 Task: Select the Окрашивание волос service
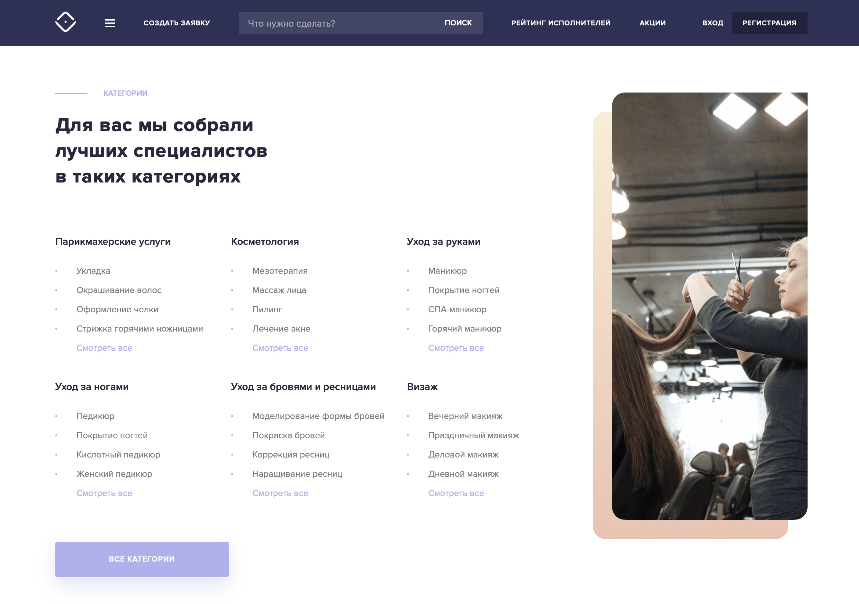119,290
